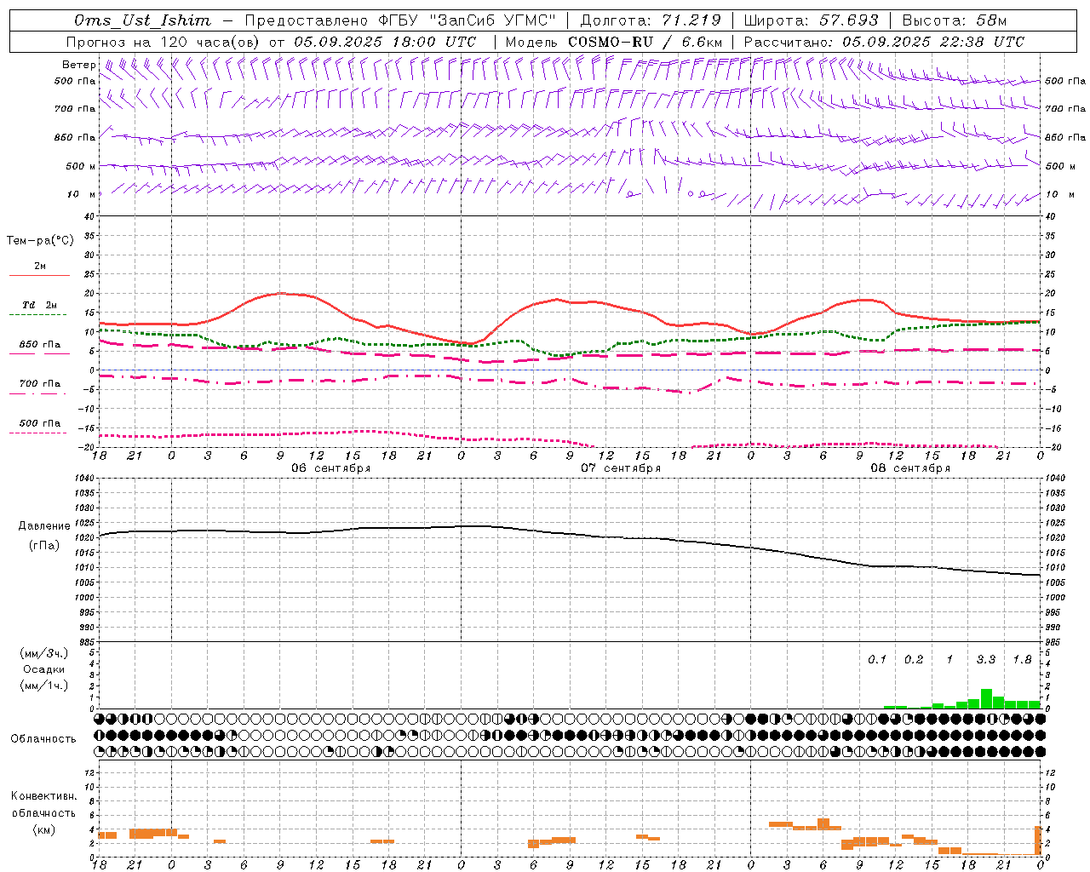Click the 3-hour precipitation value 1.8

(1022, 660)
